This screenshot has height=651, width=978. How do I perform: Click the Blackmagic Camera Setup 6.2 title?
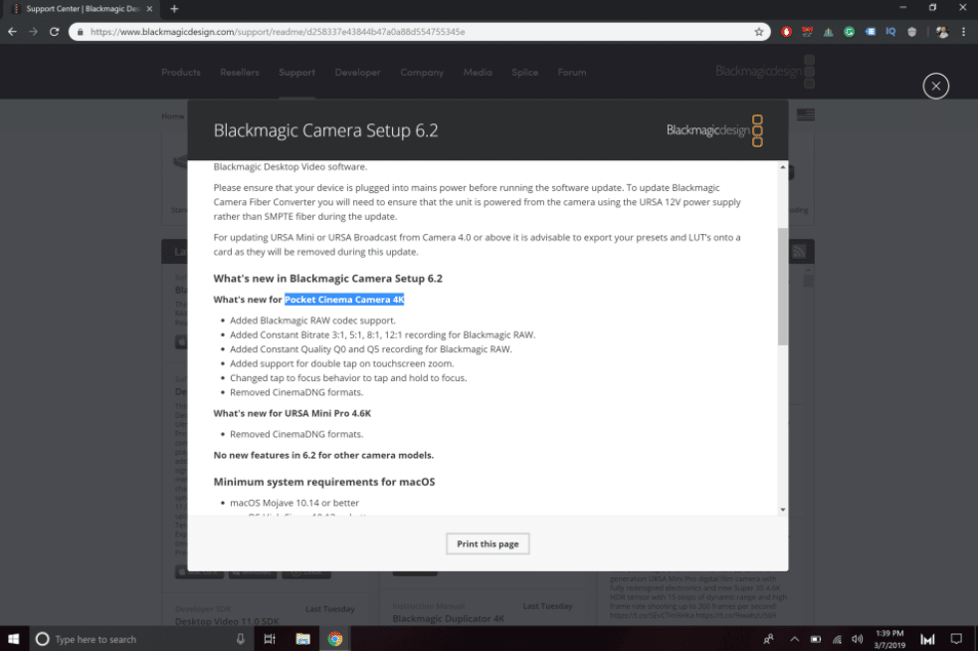click(325, 130)
